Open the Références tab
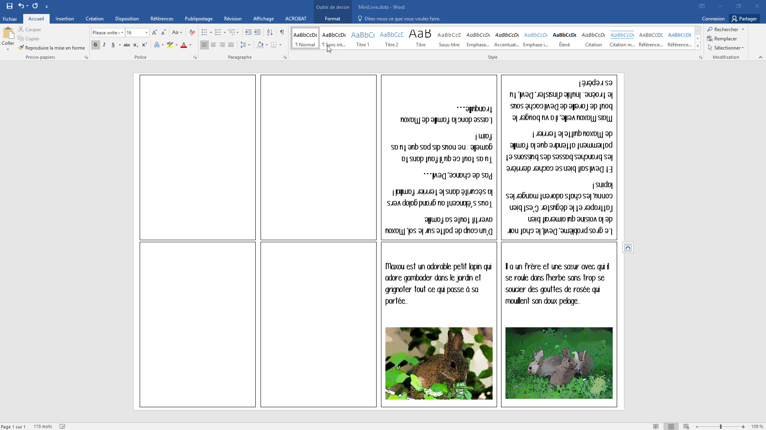The image size is (766, 430). tap(162, 19)
